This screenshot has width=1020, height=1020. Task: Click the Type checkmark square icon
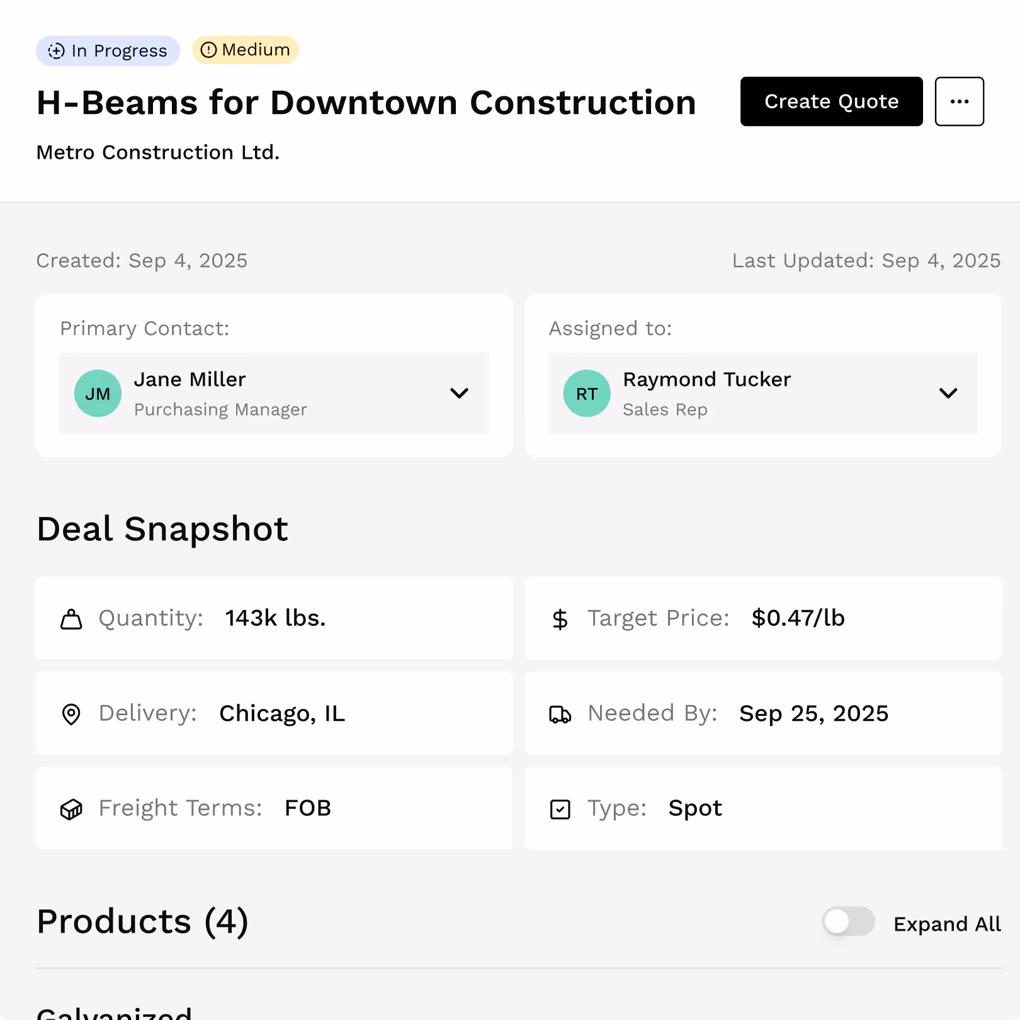[x=560, y=809]
